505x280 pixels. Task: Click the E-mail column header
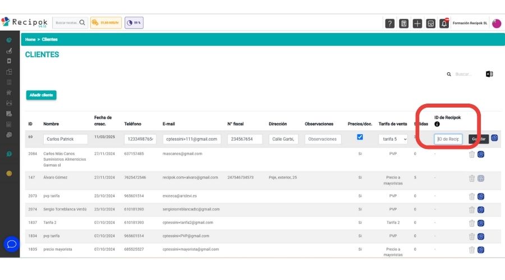[169, 124]
